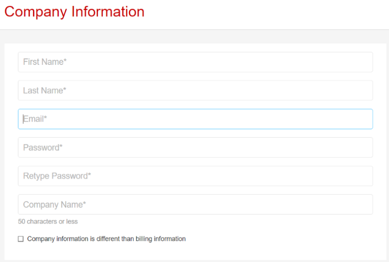
Task: Click the field directly below Email
Action: point(195,147)
